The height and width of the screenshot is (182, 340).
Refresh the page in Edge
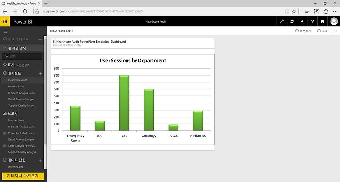coord(25,11)
